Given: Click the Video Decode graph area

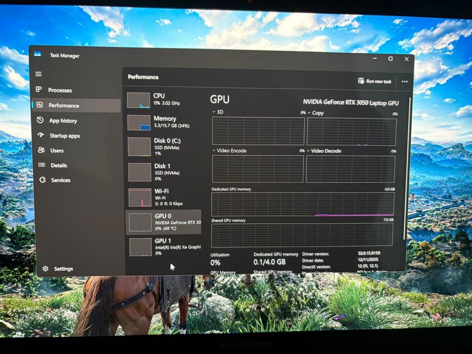Looking at the screenshot, I should click(350, 169).
